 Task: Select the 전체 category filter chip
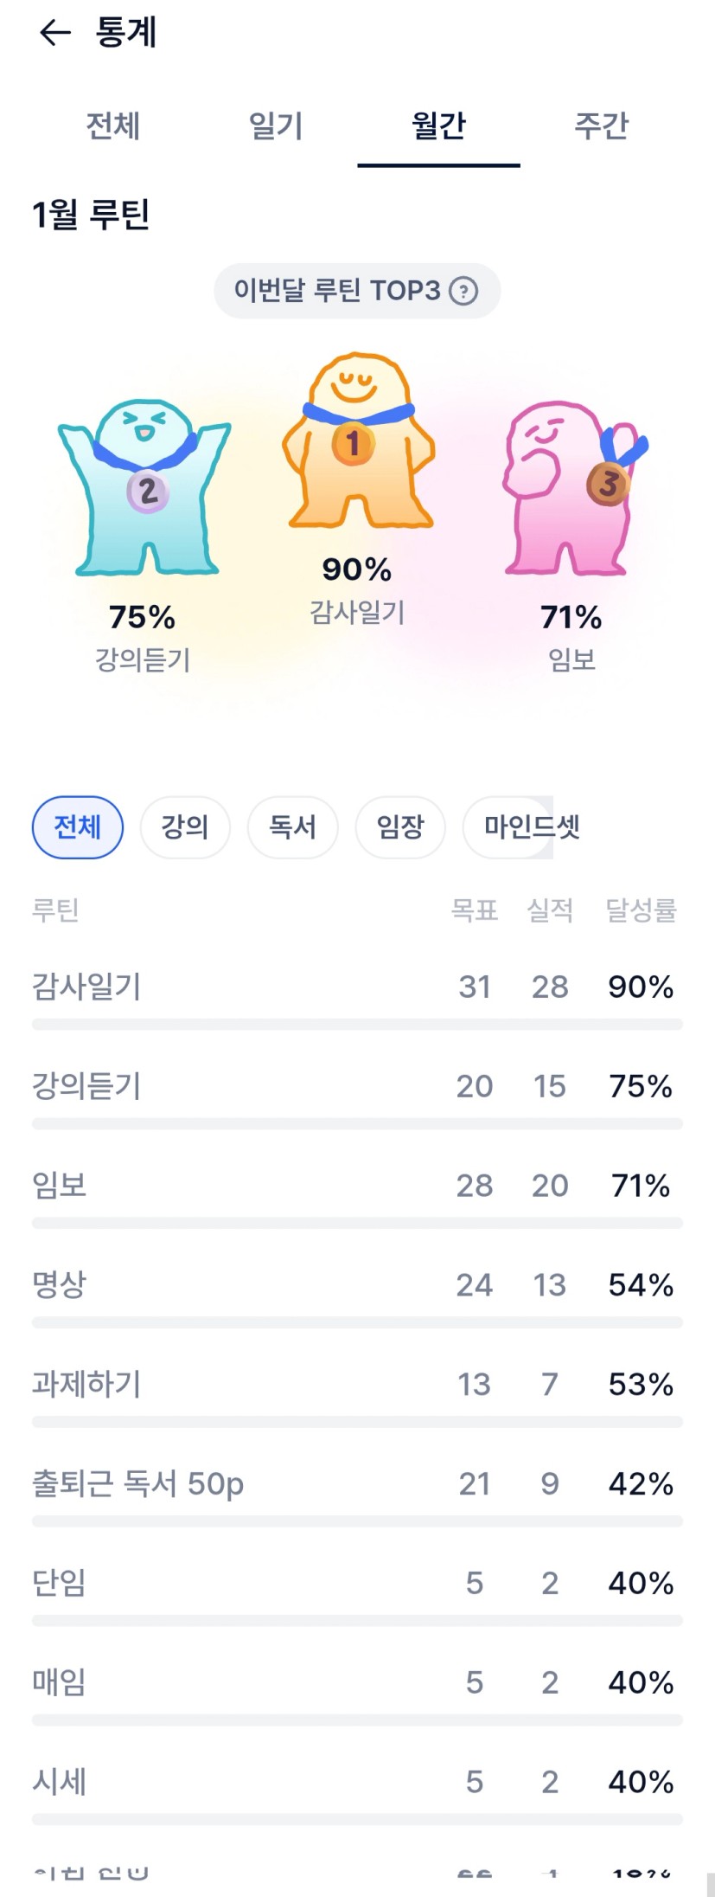(78, 827)
